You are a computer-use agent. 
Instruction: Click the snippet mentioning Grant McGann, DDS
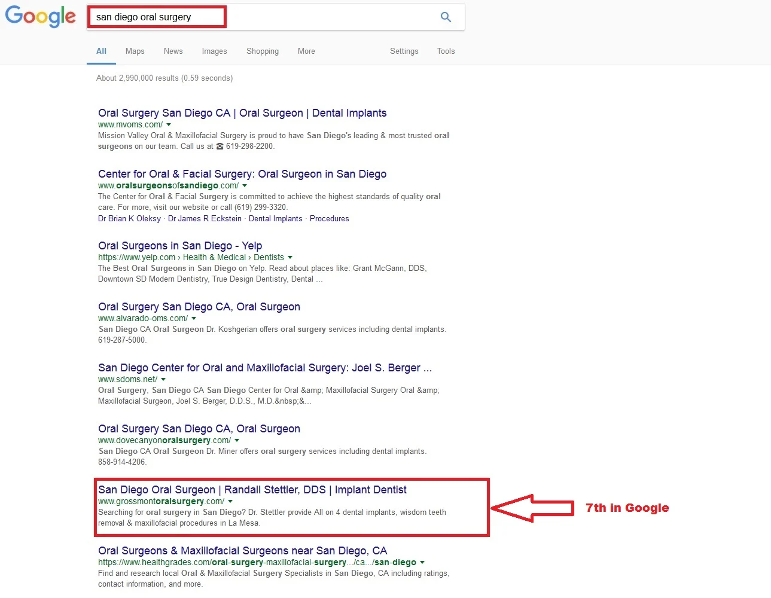[x=263, y=274]
